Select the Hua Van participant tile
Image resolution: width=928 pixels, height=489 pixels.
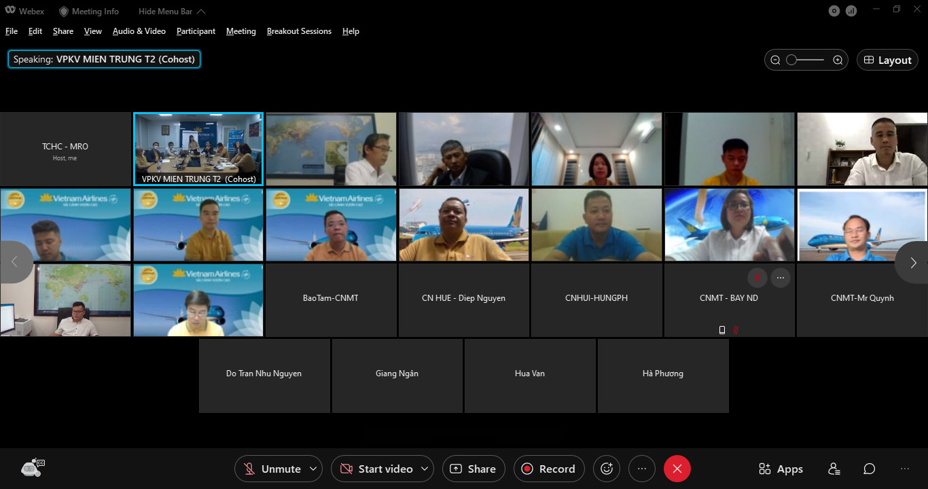click(x=530, y=376)
